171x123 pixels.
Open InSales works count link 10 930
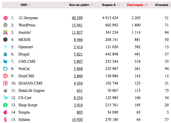pyautogui.click(x=77, y=120)
